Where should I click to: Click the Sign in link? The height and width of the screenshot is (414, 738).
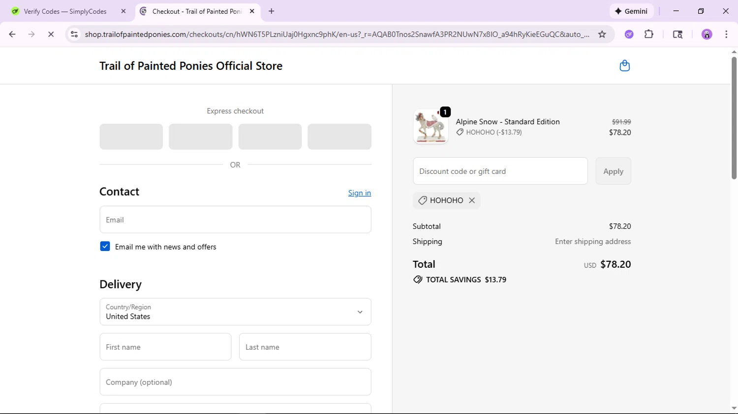(360, 193)
